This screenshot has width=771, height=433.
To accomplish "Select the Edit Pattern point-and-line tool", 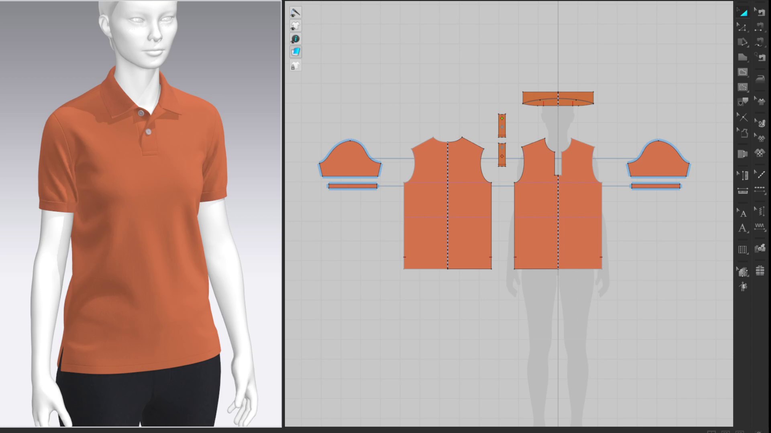I will tap(742, 27).
